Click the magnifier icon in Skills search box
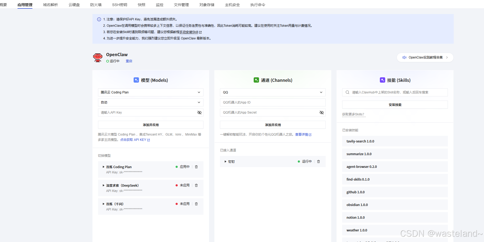This screenshot has height=242, width=484. tap(347, 92)
